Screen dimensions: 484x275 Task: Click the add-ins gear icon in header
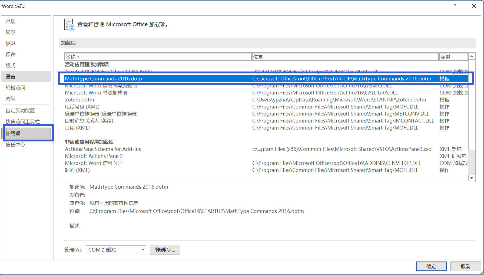[x=69, y=24]
